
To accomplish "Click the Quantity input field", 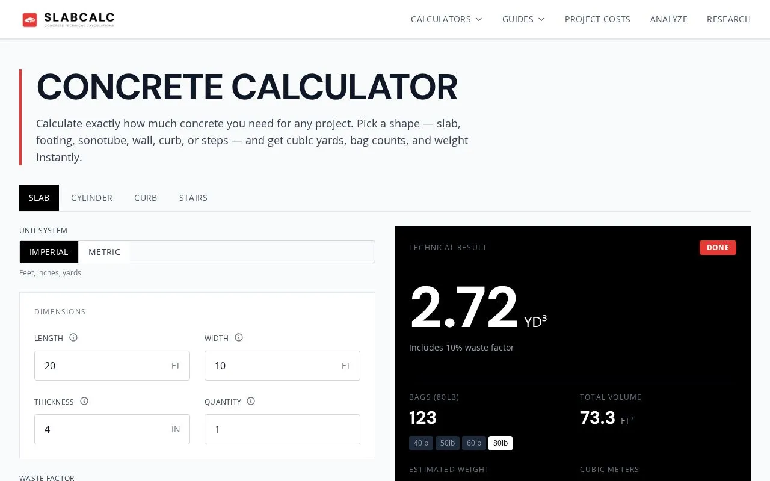I will (x=282, y=429).
